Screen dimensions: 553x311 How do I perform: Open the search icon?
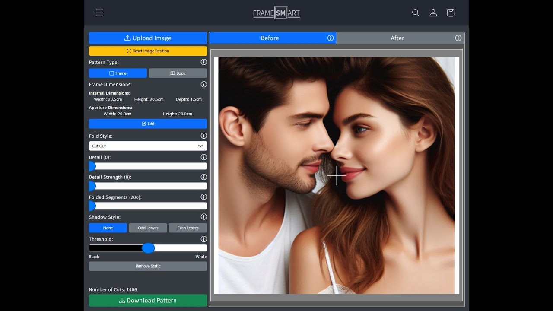[x=416, y=13]
